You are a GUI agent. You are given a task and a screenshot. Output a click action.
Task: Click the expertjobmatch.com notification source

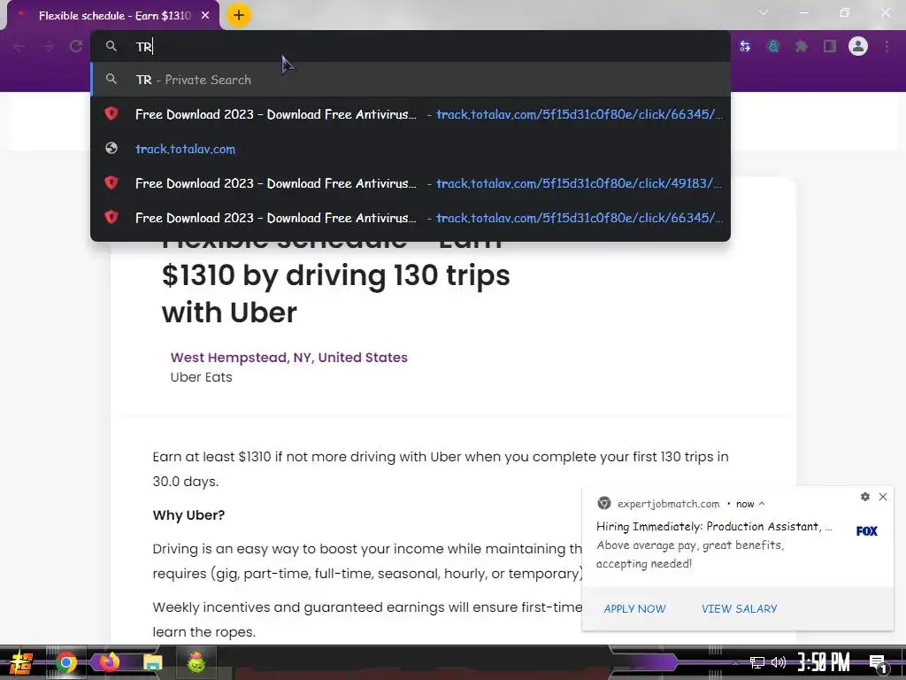[x=668, y=504]
